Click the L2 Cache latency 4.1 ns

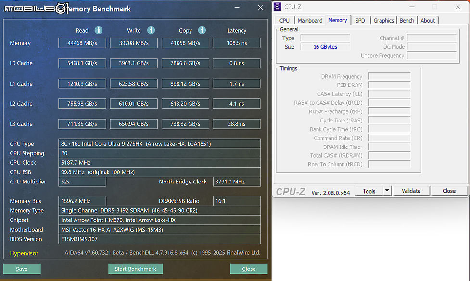point(237,104)
